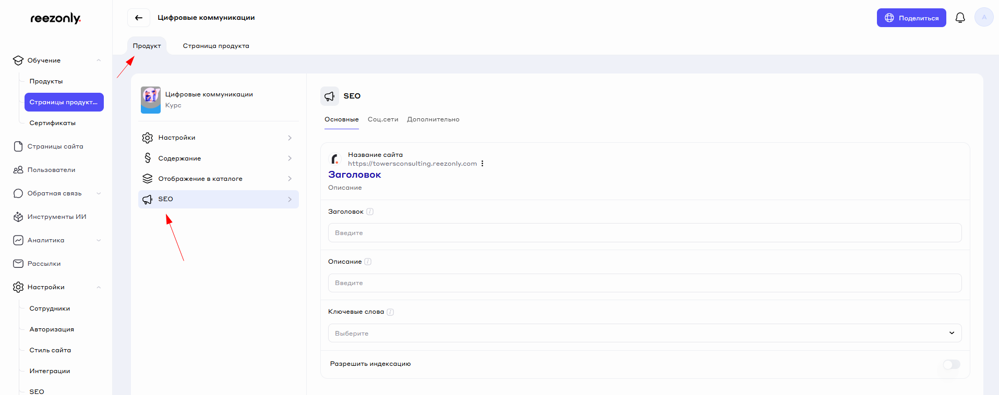Expand the Обратная связь section

pos(99,193)
